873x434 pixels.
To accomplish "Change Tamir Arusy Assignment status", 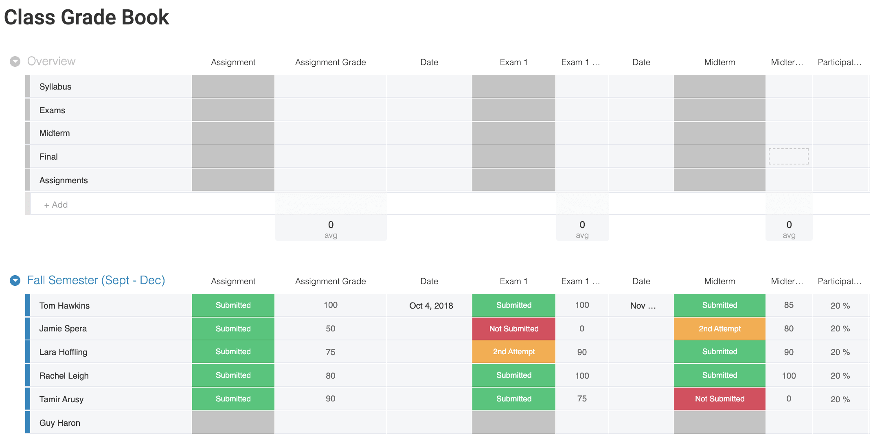I will click(233, 399).
